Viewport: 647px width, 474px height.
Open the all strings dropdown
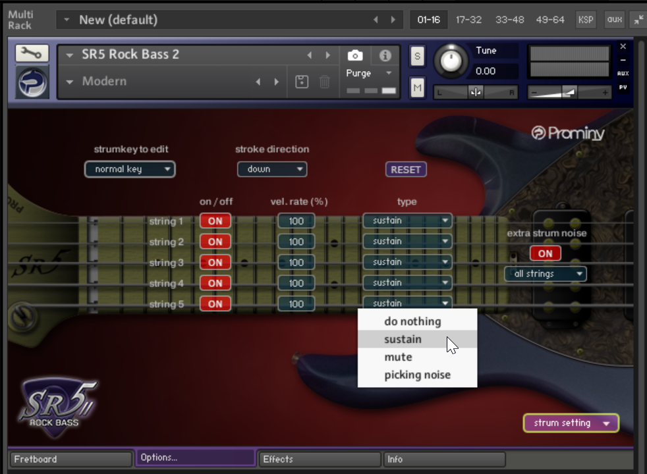tap(545, 274)
